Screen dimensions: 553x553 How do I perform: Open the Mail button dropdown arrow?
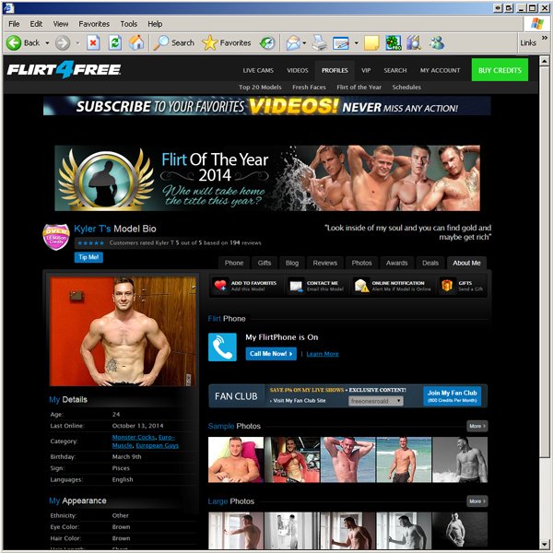304,43
